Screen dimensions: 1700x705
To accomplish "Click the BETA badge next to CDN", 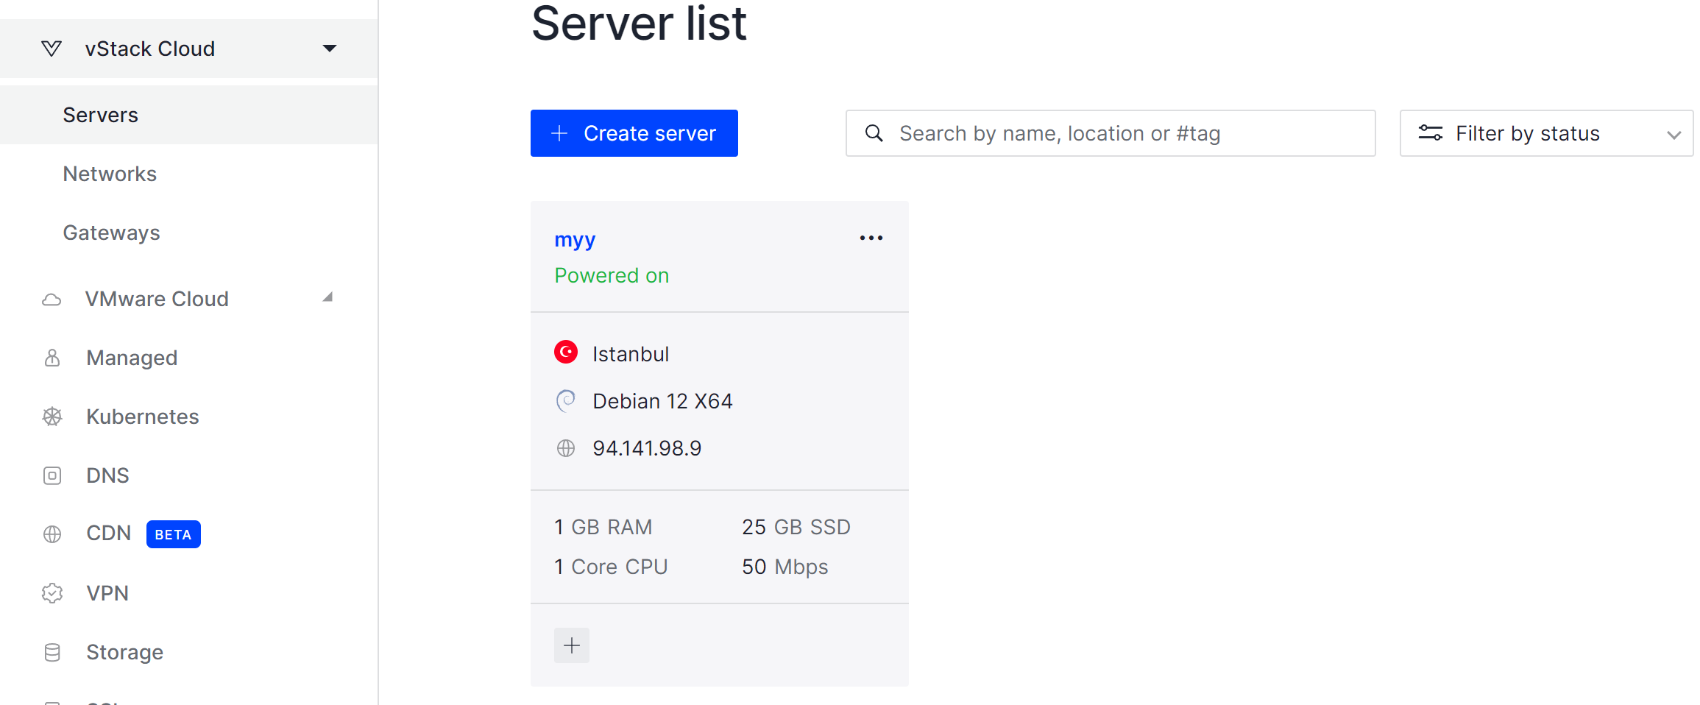I will click(x=174, y=534).
